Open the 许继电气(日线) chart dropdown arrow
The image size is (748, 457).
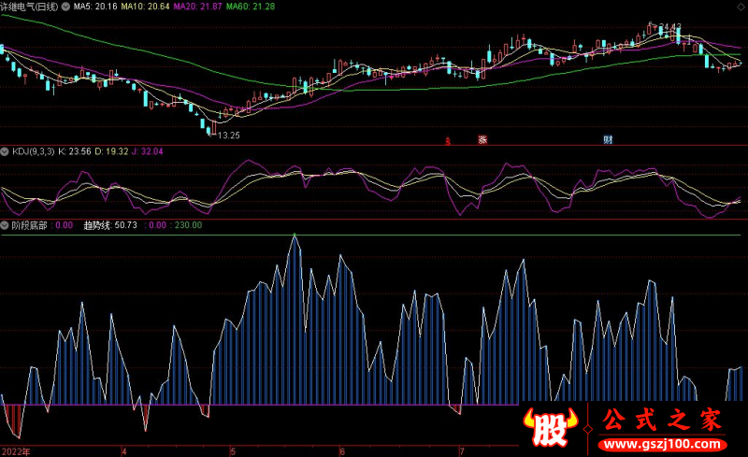65,7
